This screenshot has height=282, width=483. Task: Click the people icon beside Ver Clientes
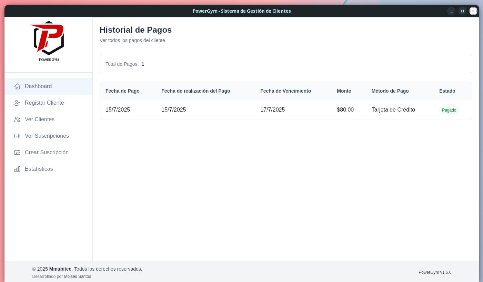[x=17, y=119]
